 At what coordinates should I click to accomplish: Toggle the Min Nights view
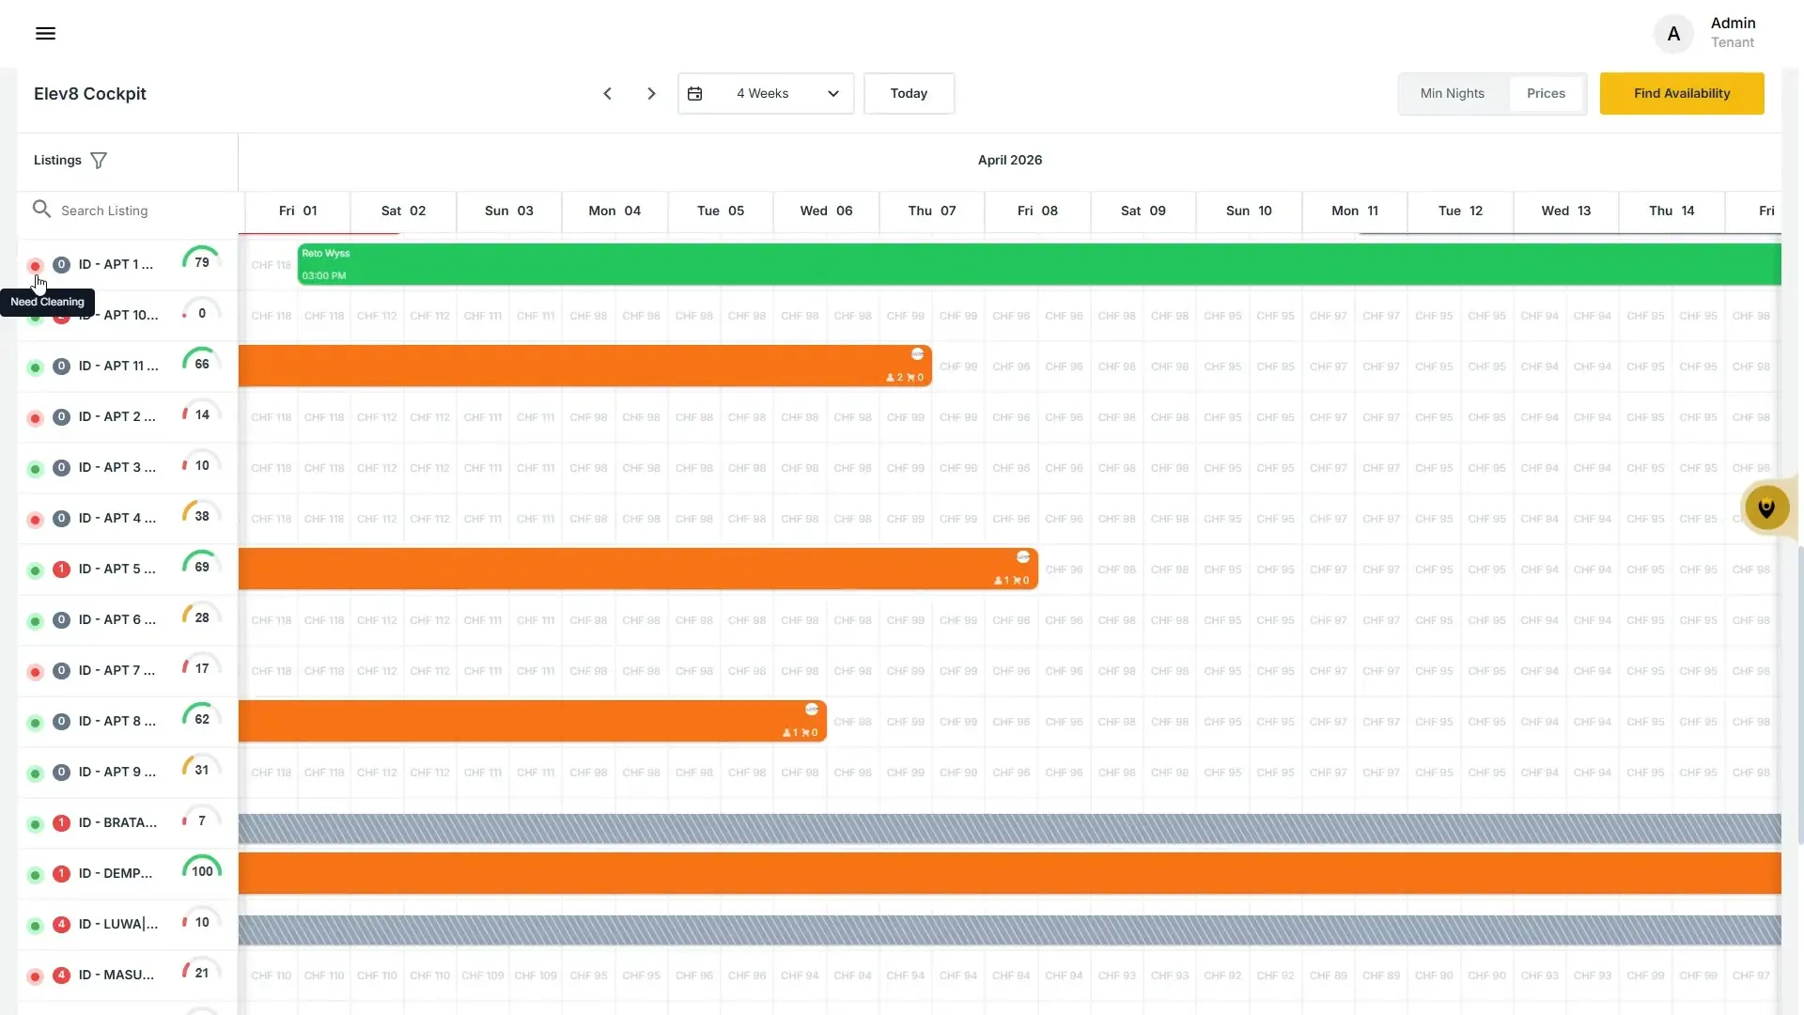point(1452,94)
